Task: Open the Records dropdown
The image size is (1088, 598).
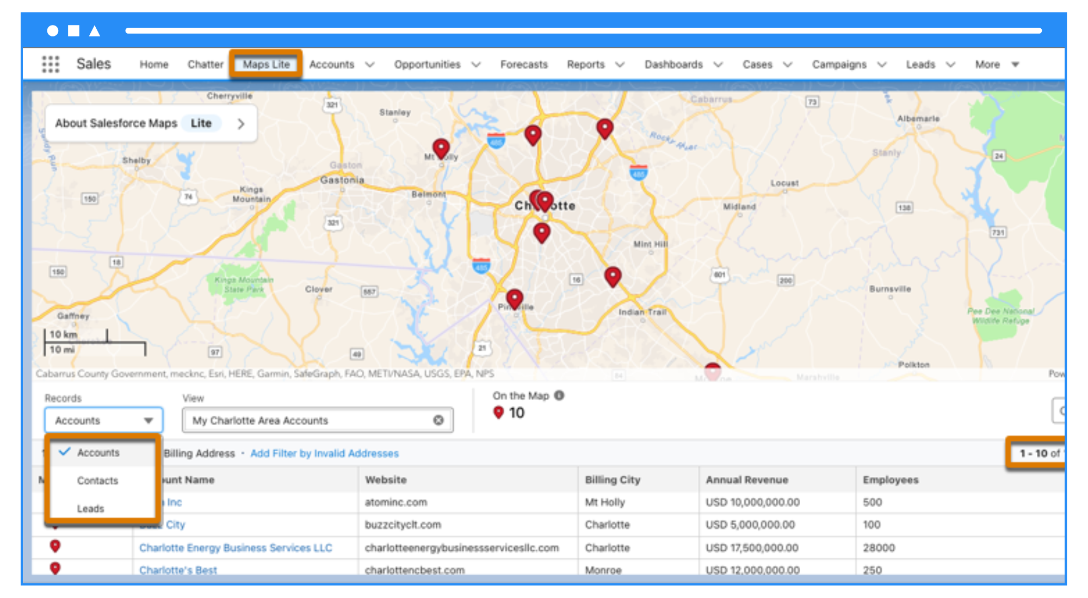Action: click(x=103, y=420)
